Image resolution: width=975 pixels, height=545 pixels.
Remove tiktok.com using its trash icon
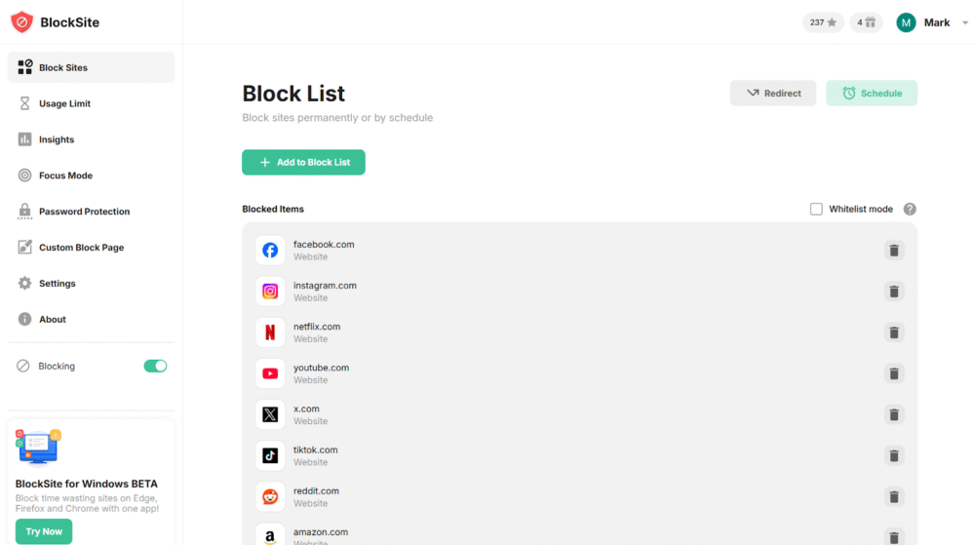[x=893, y=455]
